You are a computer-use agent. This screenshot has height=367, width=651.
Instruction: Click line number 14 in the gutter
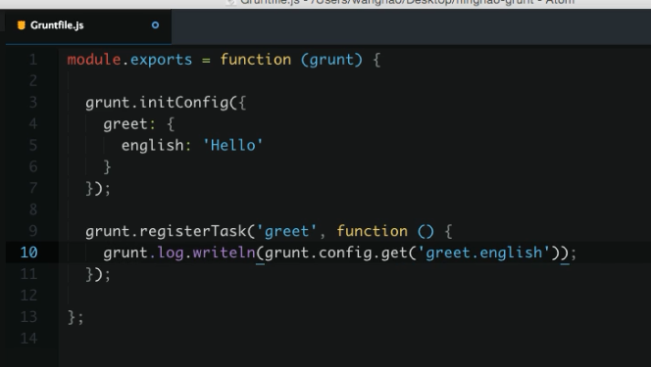coord(29,339)
